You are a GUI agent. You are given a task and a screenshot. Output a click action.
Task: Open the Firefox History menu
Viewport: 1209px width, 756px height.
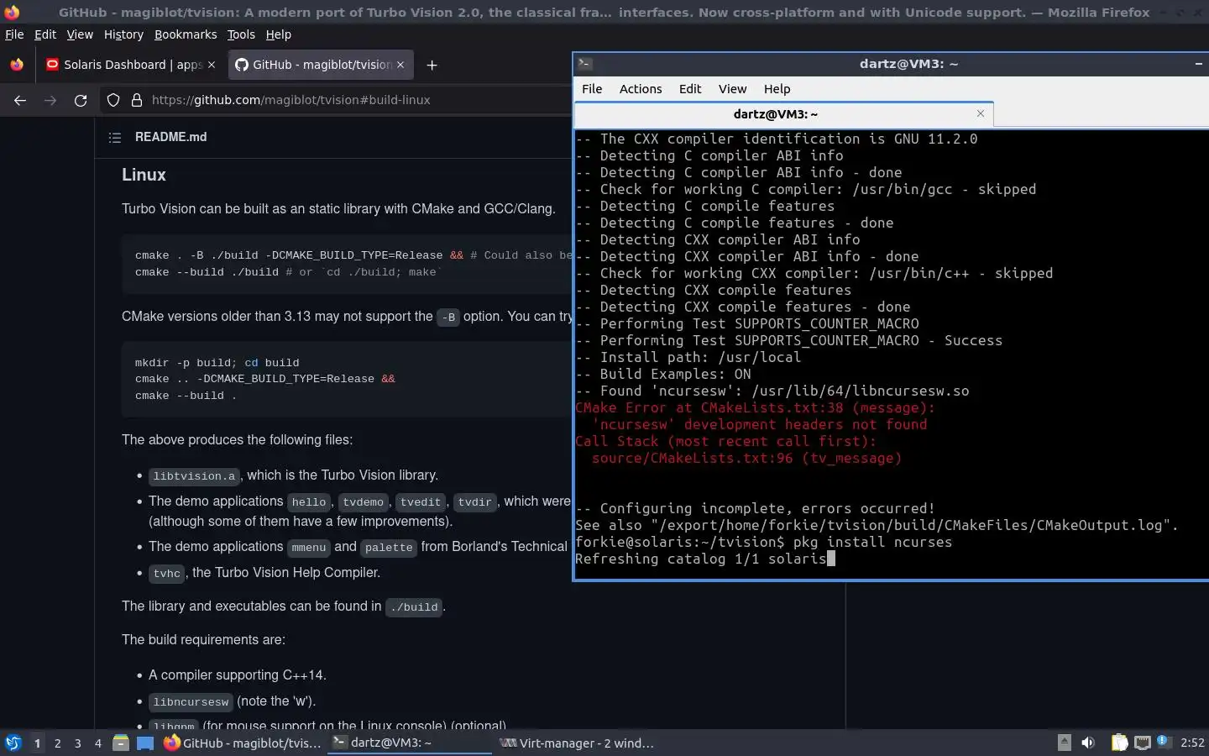pos(123,34)
